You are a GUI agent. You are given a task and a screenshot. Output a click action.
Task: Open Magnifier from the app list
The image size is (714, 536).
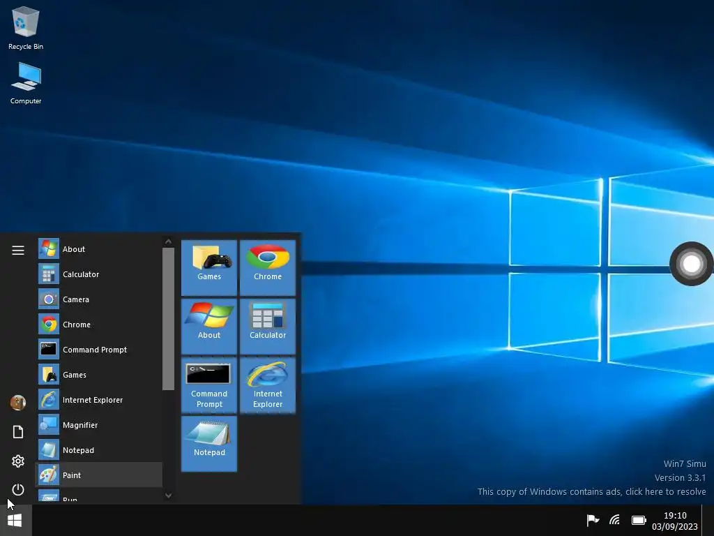point(99,424)
